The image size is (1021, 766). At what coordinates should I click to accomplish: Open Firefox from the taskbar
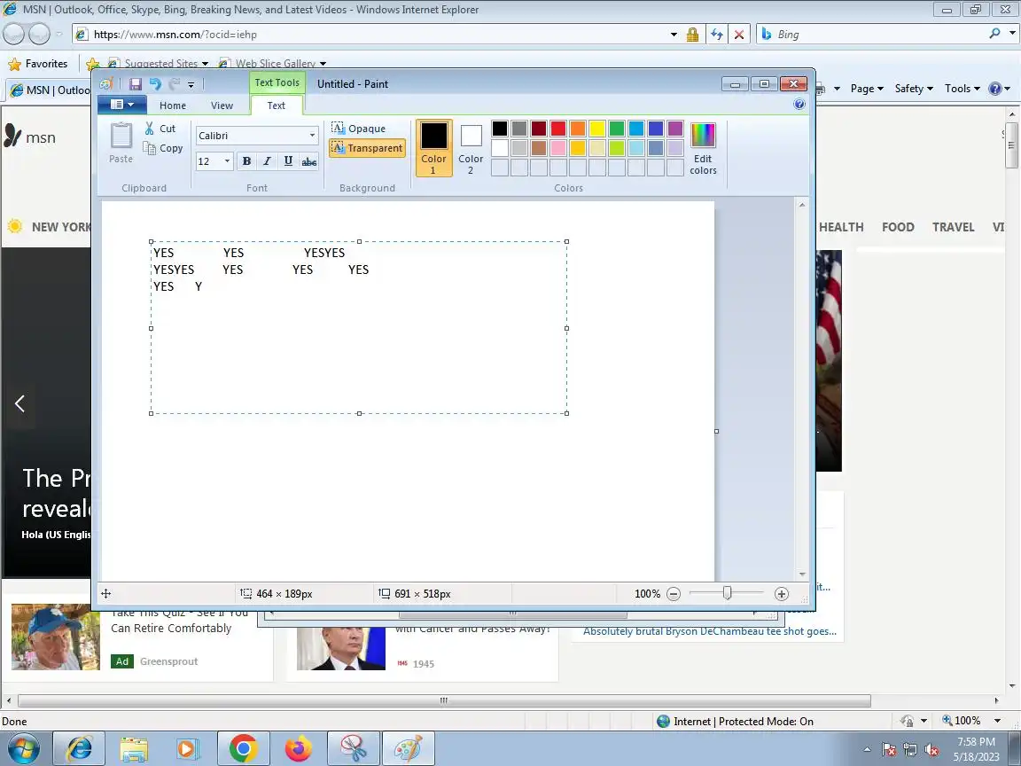[x=298, y=749]
